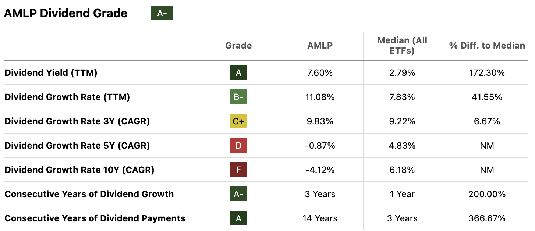Viewport: 535px width, 231px height.
Task: Click the A- badge for Consecutive Years of Dividend Growth
Action: tap(238, 194)
